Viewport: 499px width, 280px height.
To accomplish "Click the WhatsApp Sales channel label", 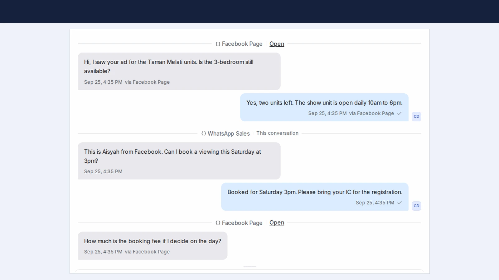I will click(x=229, y=133).
